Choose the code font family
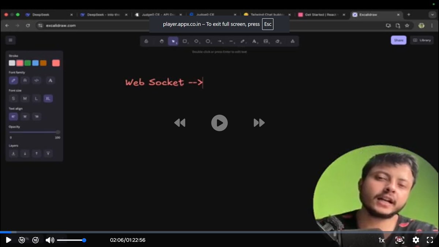This screenshot has width=439, height=247. 37,80
